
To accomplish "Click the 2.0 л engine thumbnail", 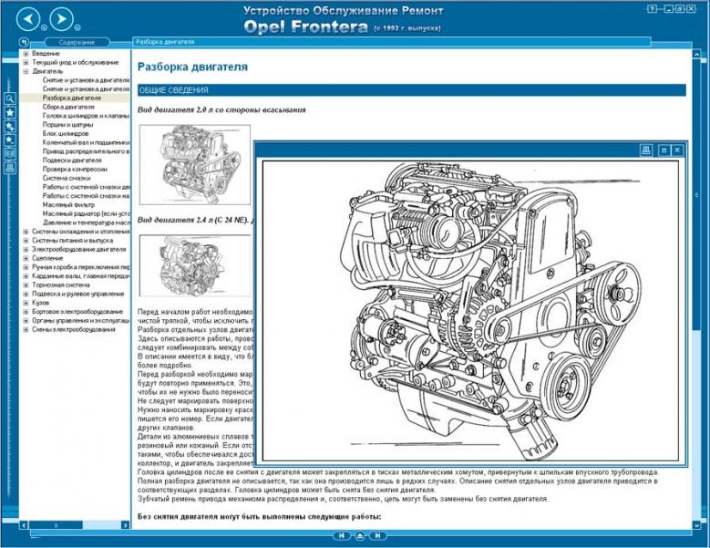I will coord(195,165).
